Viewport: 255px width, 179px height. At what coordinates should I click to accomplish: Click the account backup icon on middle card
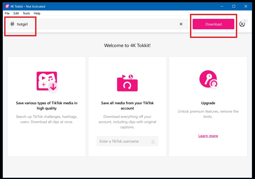click(x=127, y=82)
